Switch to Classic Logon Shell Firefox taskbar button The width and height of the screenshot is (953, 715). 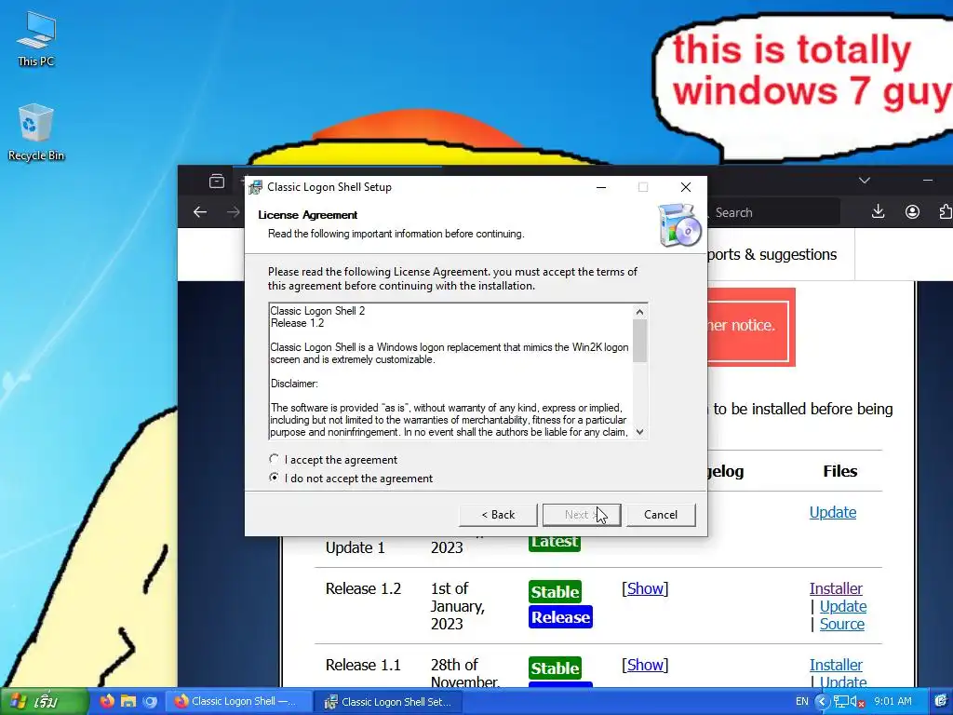pyautogui.click(x=238, y=702)
